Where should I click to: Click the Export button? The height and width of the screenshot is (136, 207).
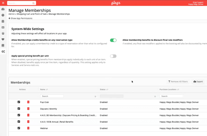point(198,81)
